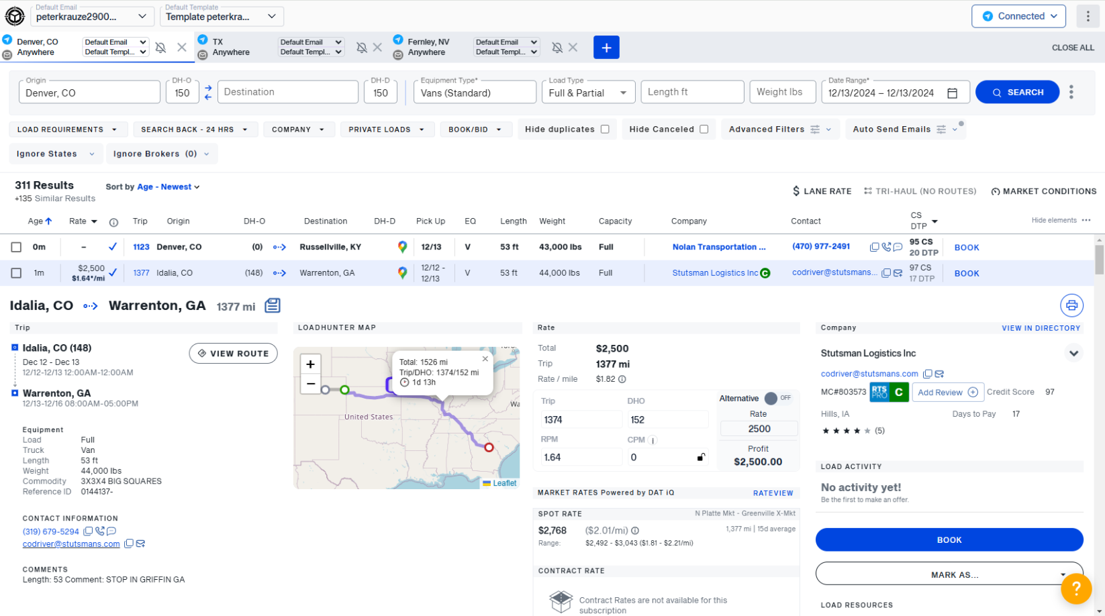Click the blue SEARCH button
The width and height of the screenshot is (1105, 616).
coord(1017,93)
